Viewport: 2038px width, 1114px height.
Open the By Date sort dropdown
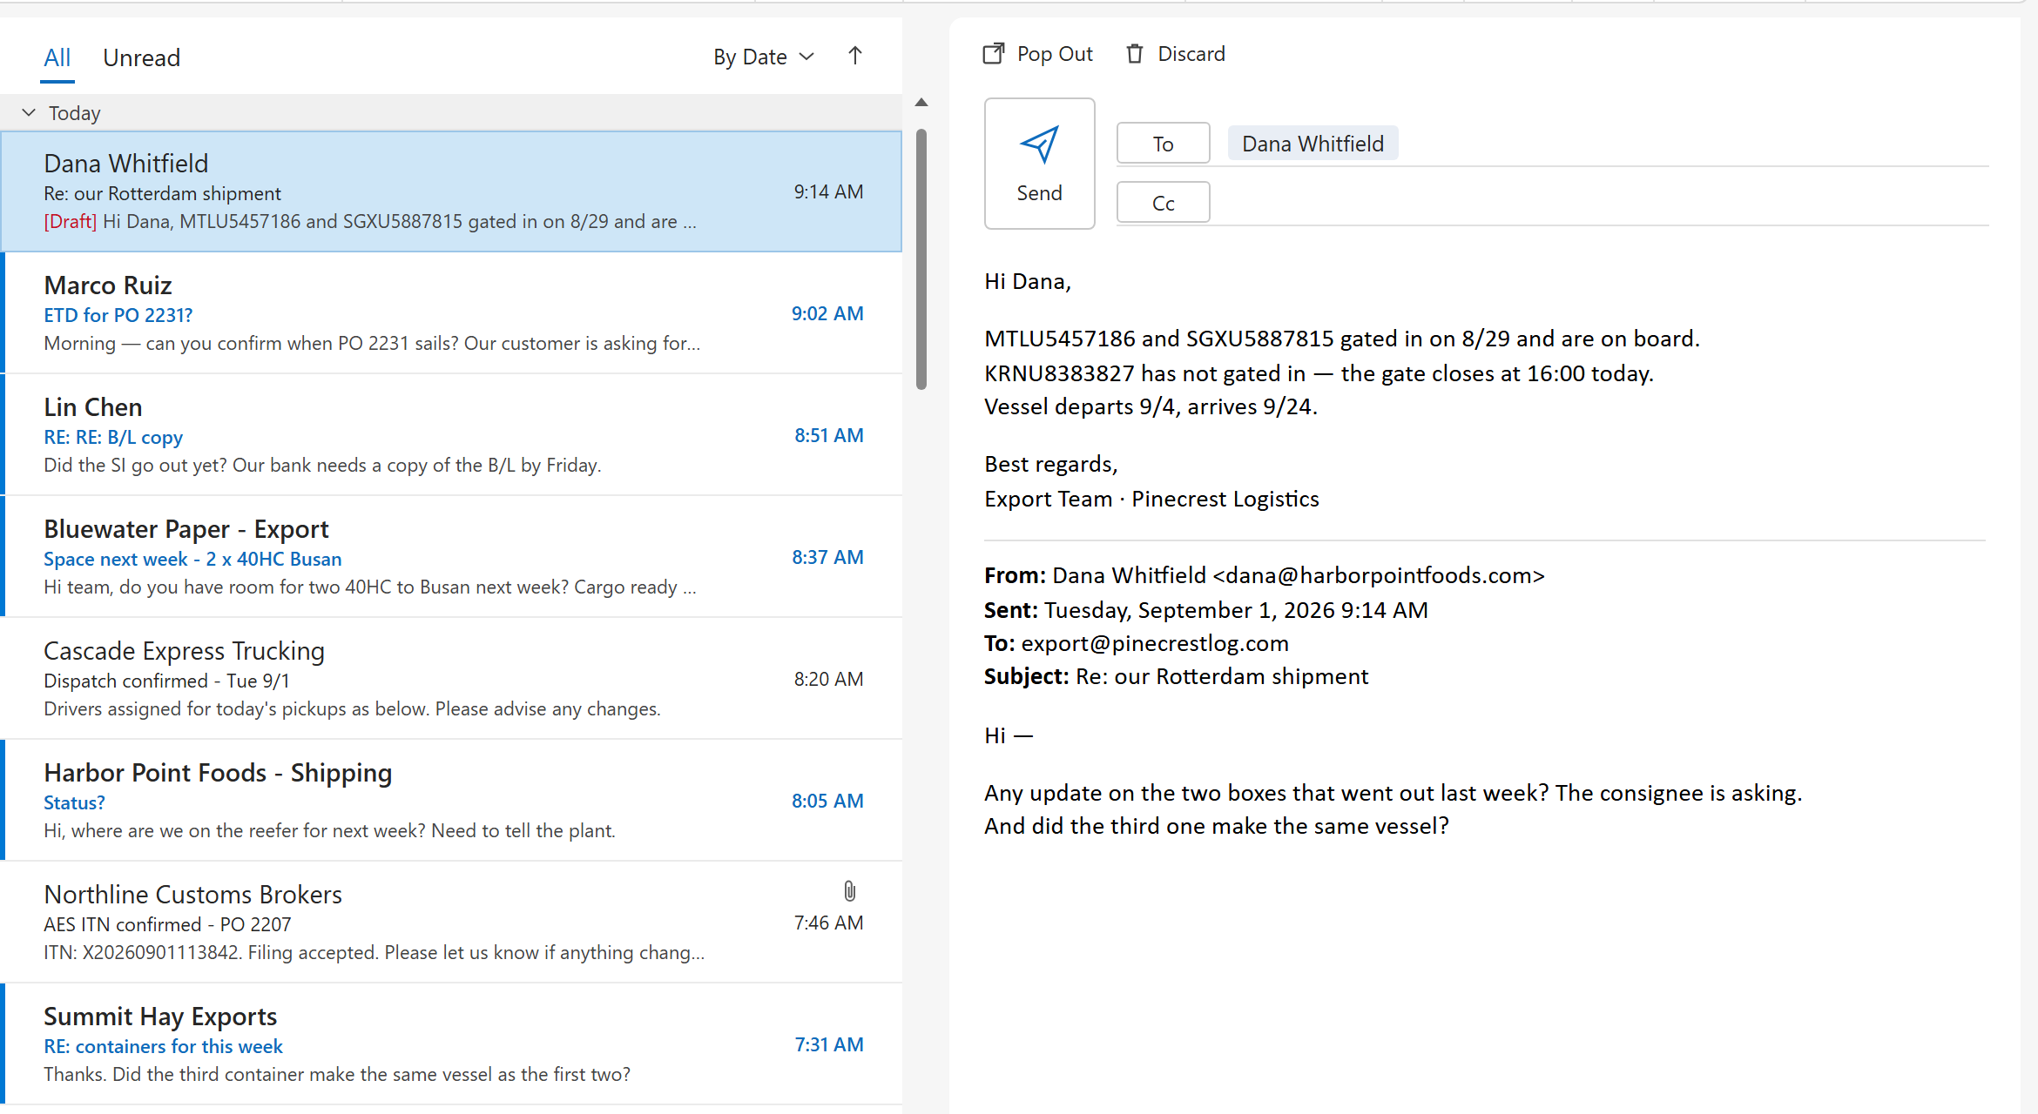(x=764, y=57)
